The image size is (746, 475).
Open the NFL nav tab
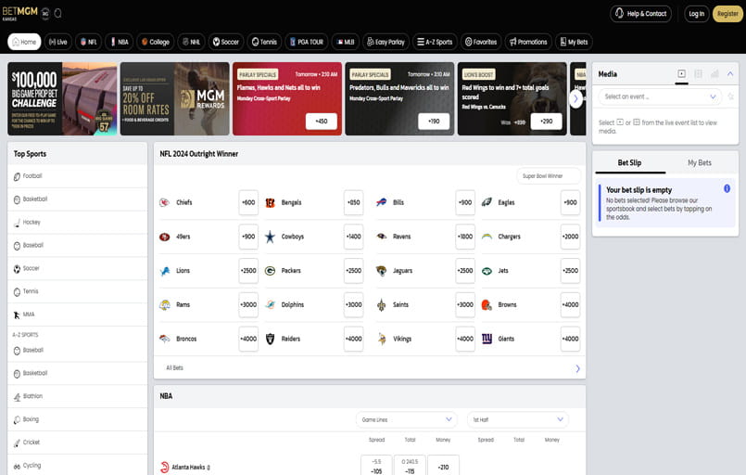coord(88,42)
